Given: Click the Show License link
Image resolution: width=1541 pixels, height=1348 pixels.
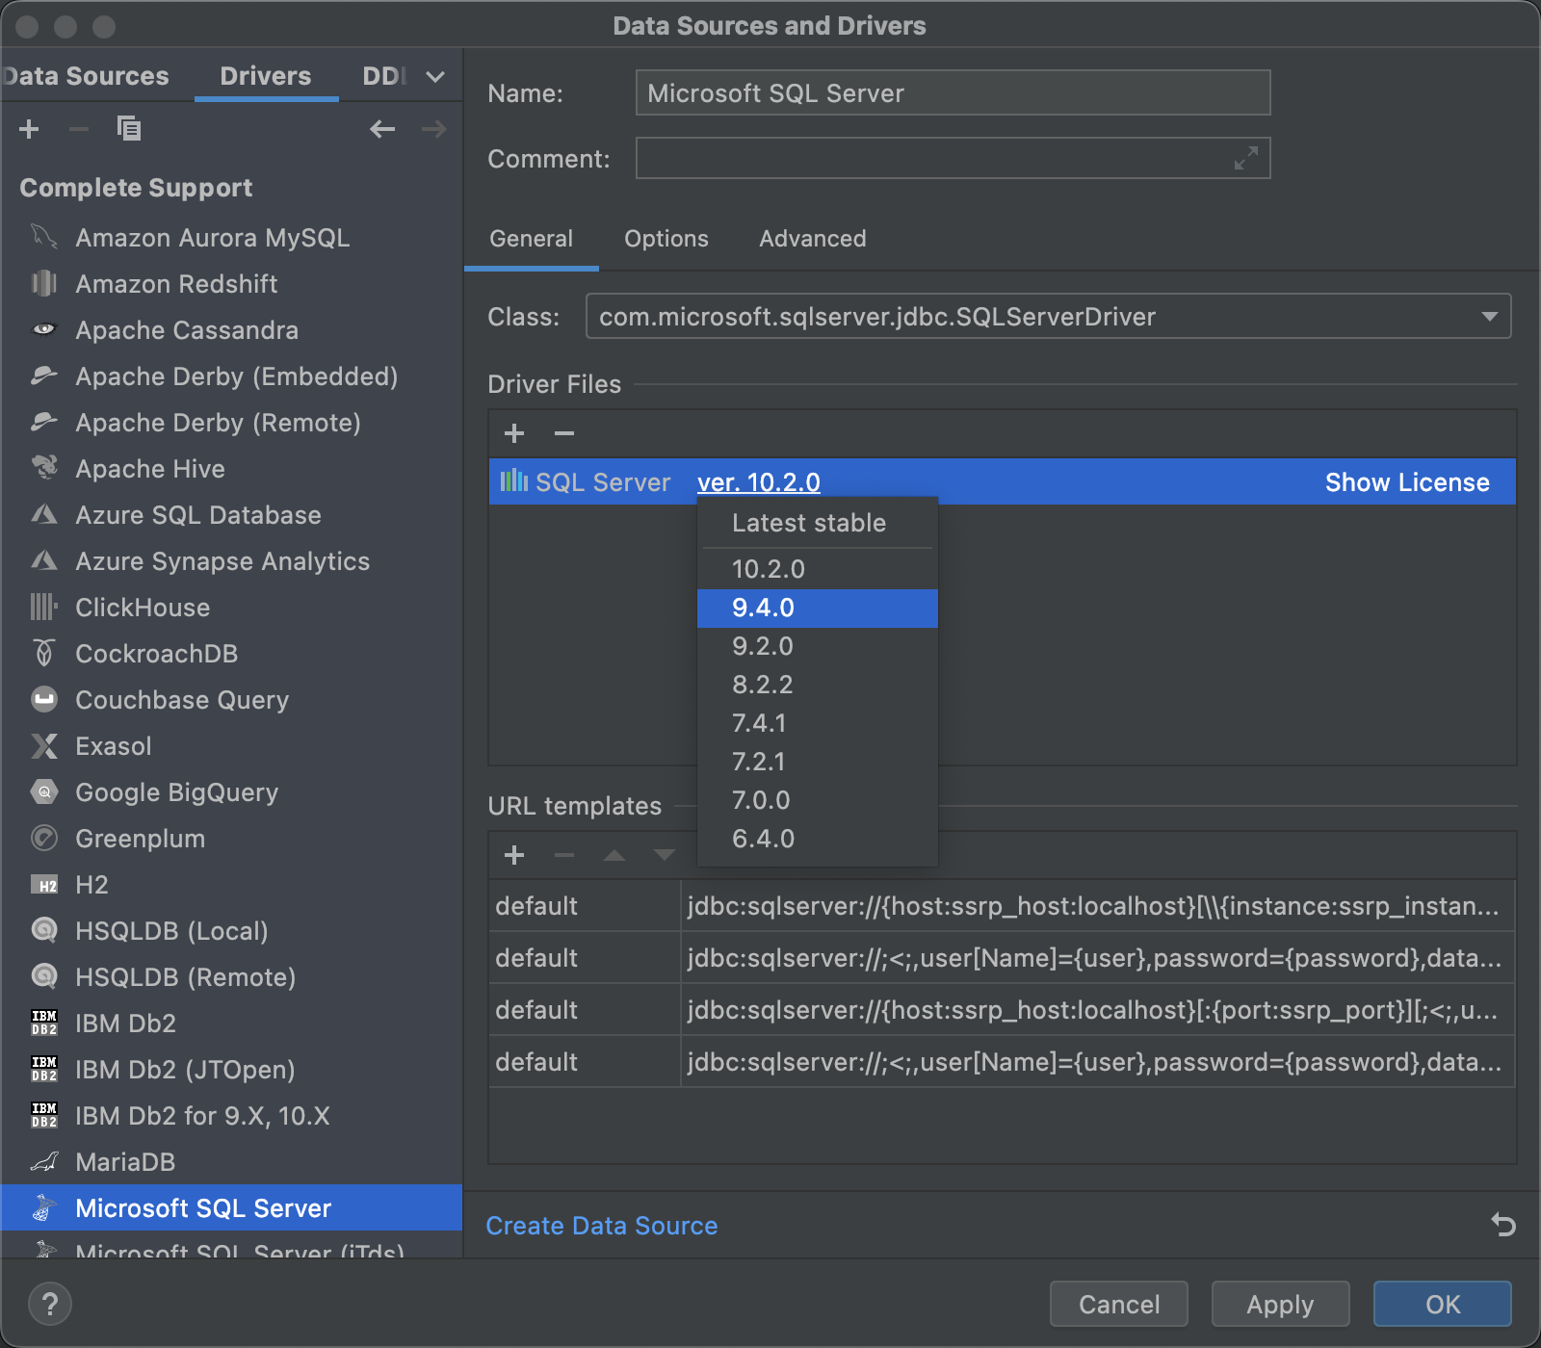Looking at the screenshot, I should coord(1407,482).
